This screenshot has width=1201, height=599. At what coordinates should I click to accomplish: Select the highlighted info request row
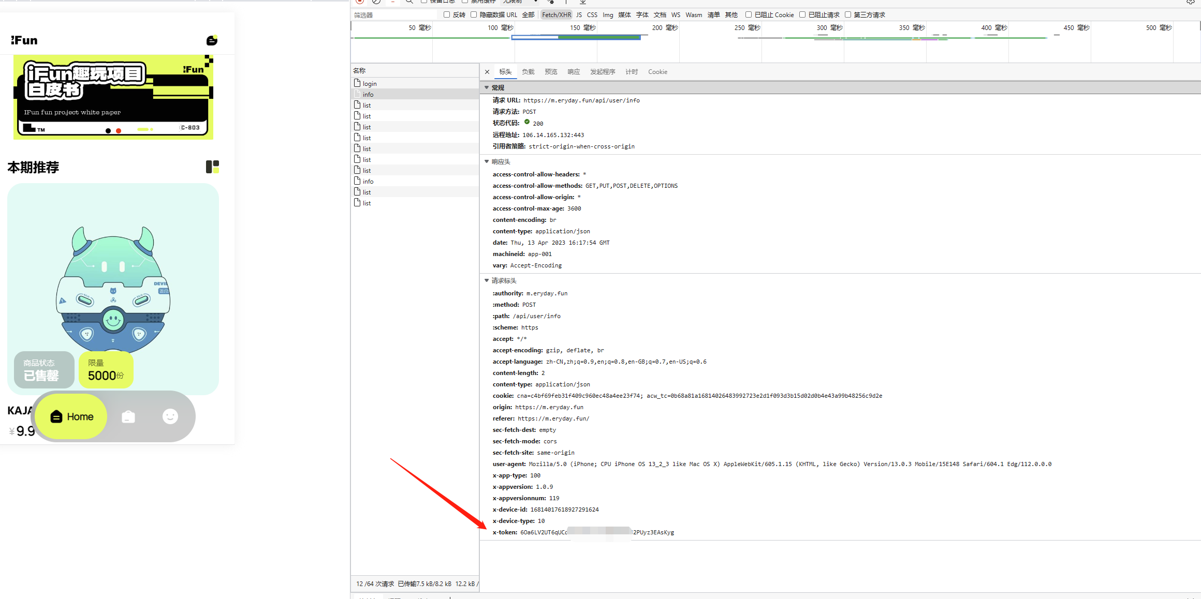tap(415, 94)
